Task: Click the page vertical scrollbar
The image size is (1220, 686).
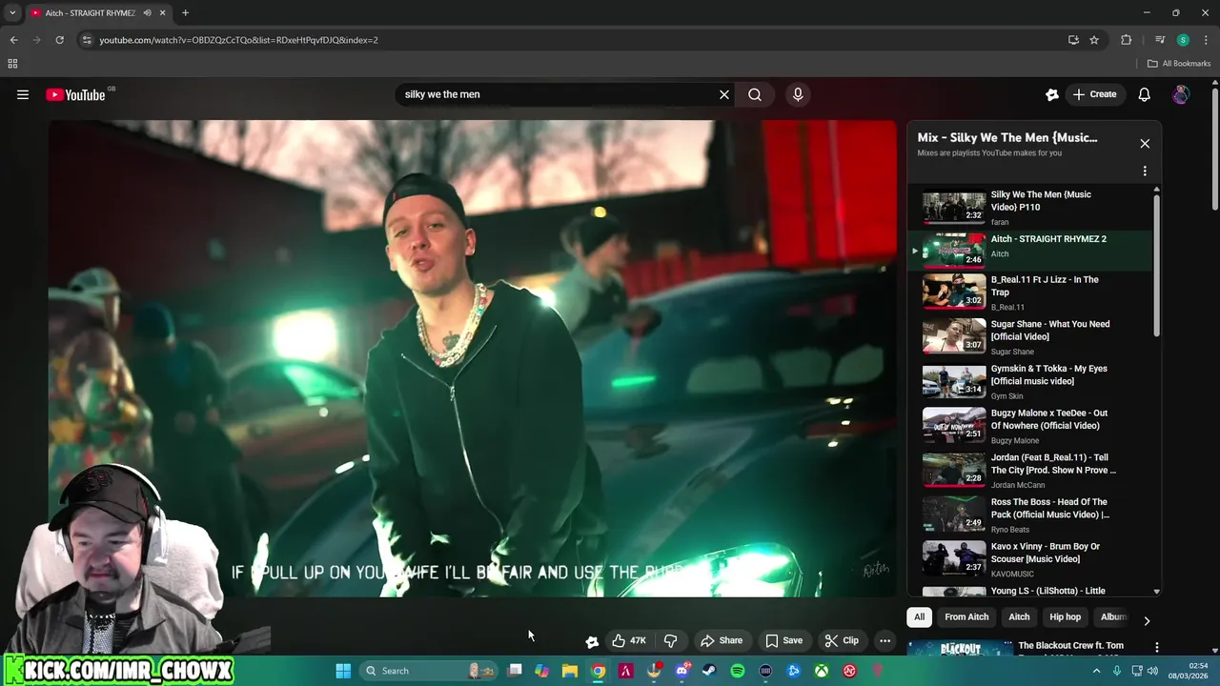Action: (1214, 149)
